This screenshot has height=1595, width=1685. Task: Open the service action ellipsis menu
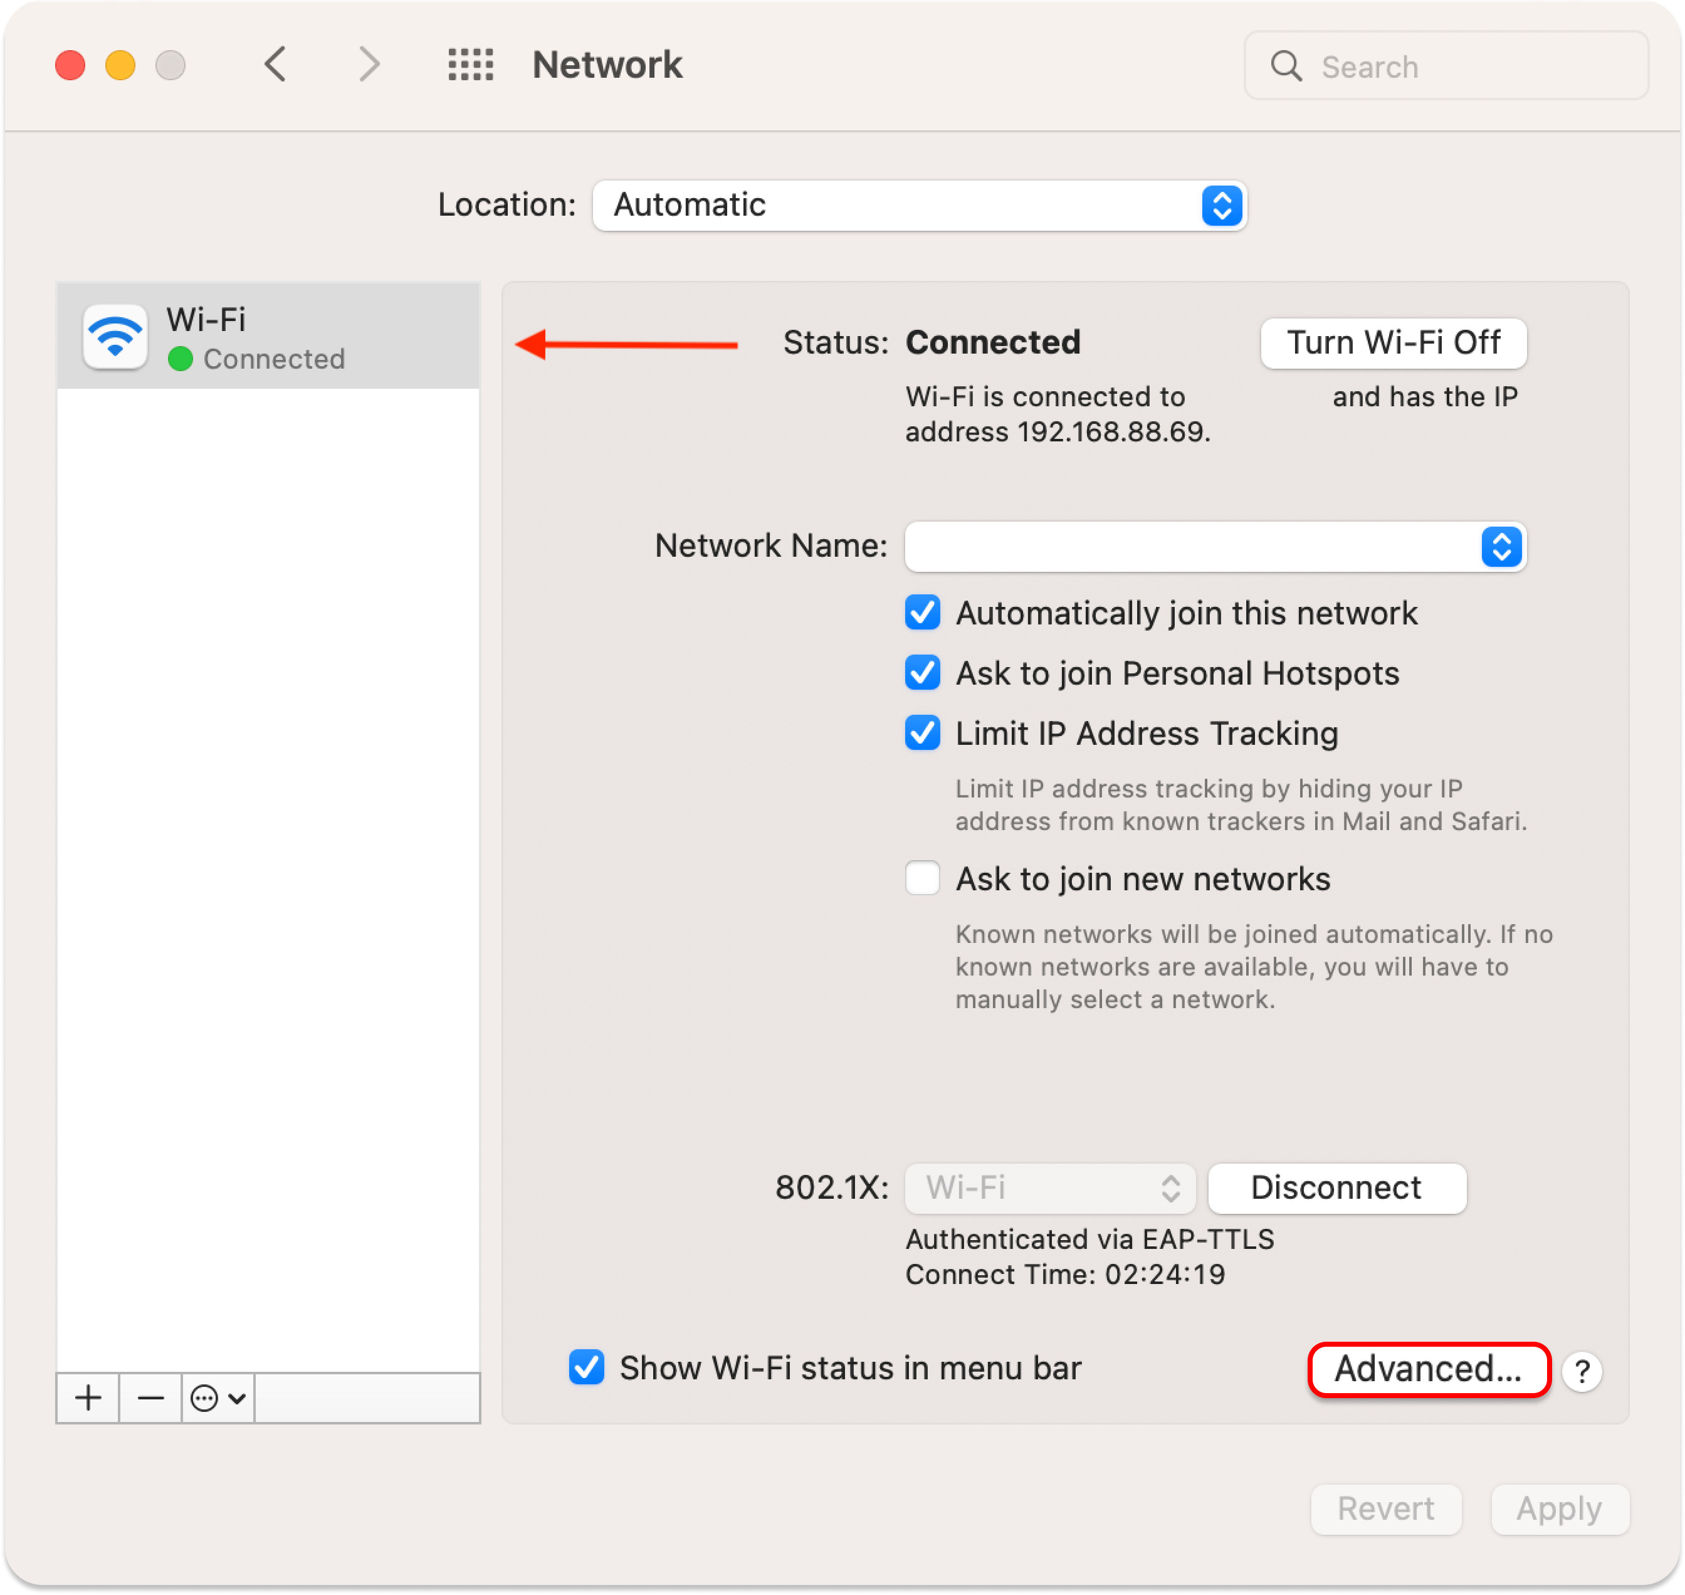(218, 1398)
